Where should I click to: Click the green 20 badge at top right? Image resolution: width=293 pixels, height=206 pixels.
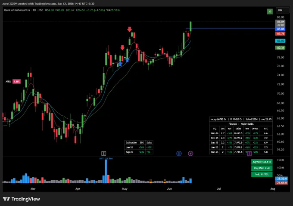pos(270,12)
